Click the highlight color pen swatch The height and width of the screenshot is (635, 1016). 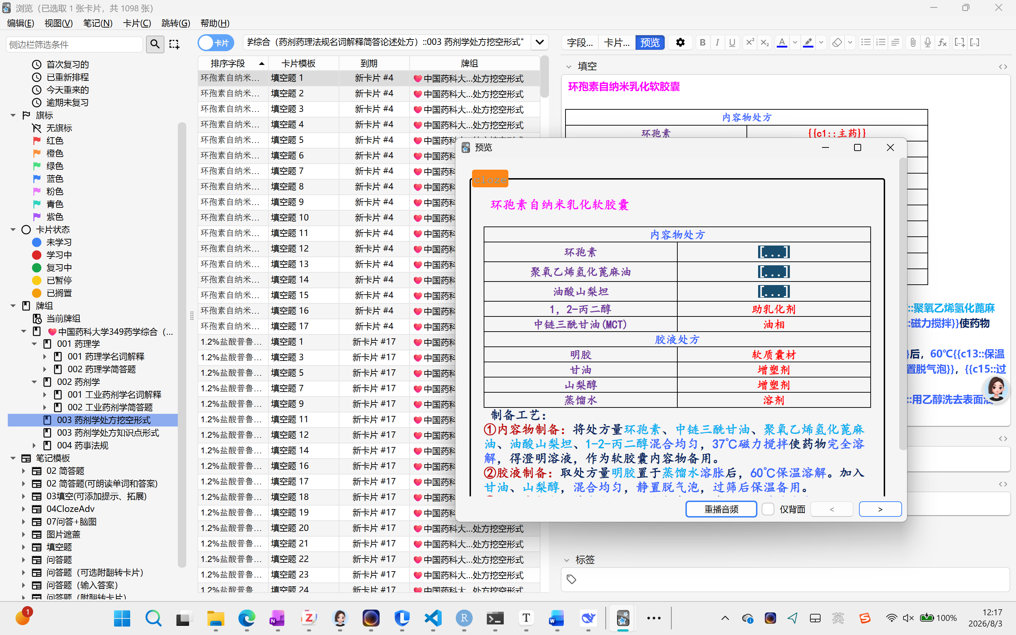[808, 42]
